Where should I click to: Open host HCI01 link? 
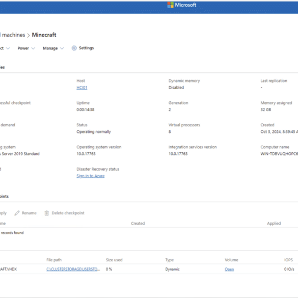point(82,88)
